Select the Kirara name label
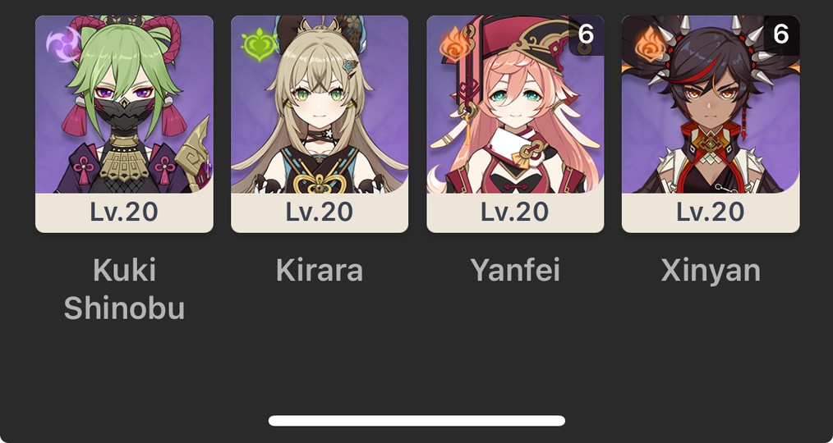The width and height of the screenshot is (833, 443). click(x=320, y=270)
